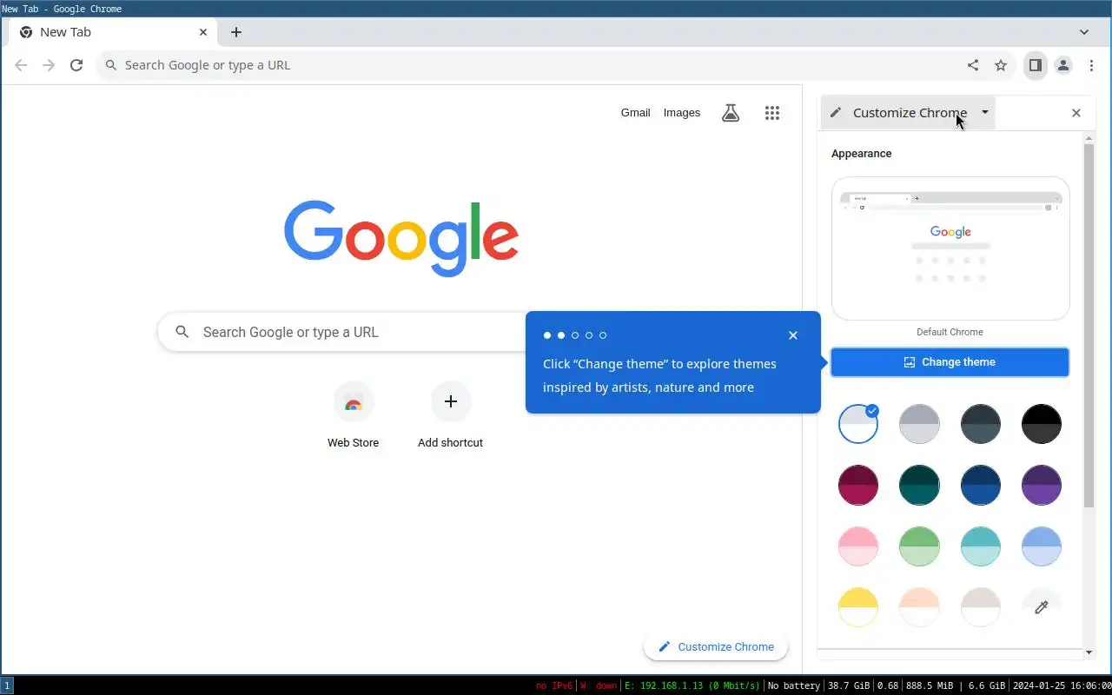This screenshot has width=1112, height=695.
Task: Click the date and time in status bar
Action: [x=1062, y=685]
